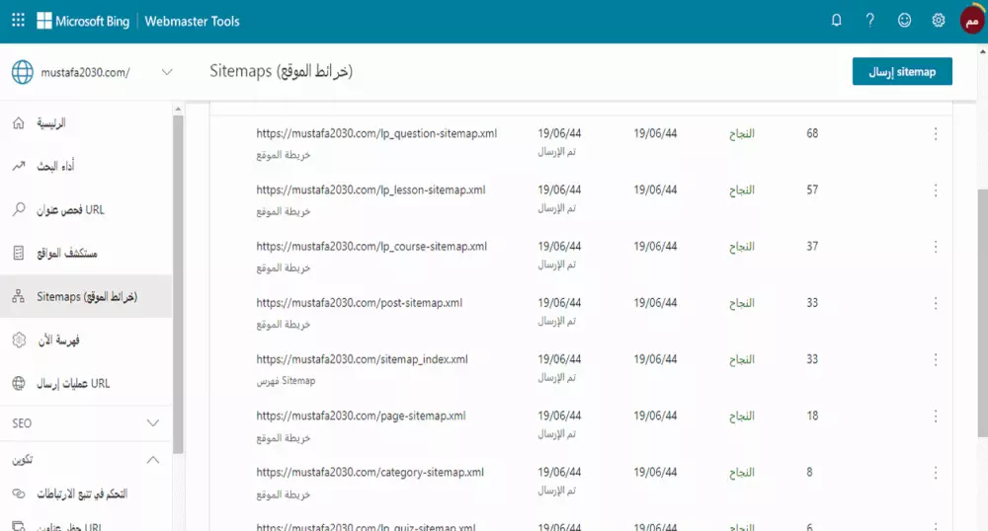Click the Sitemaps (خرائط الموقع) page title

pos(281,71)
